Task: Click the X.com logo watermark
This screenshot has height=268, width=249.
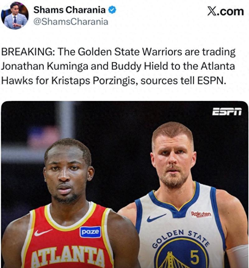Action: 225,11
